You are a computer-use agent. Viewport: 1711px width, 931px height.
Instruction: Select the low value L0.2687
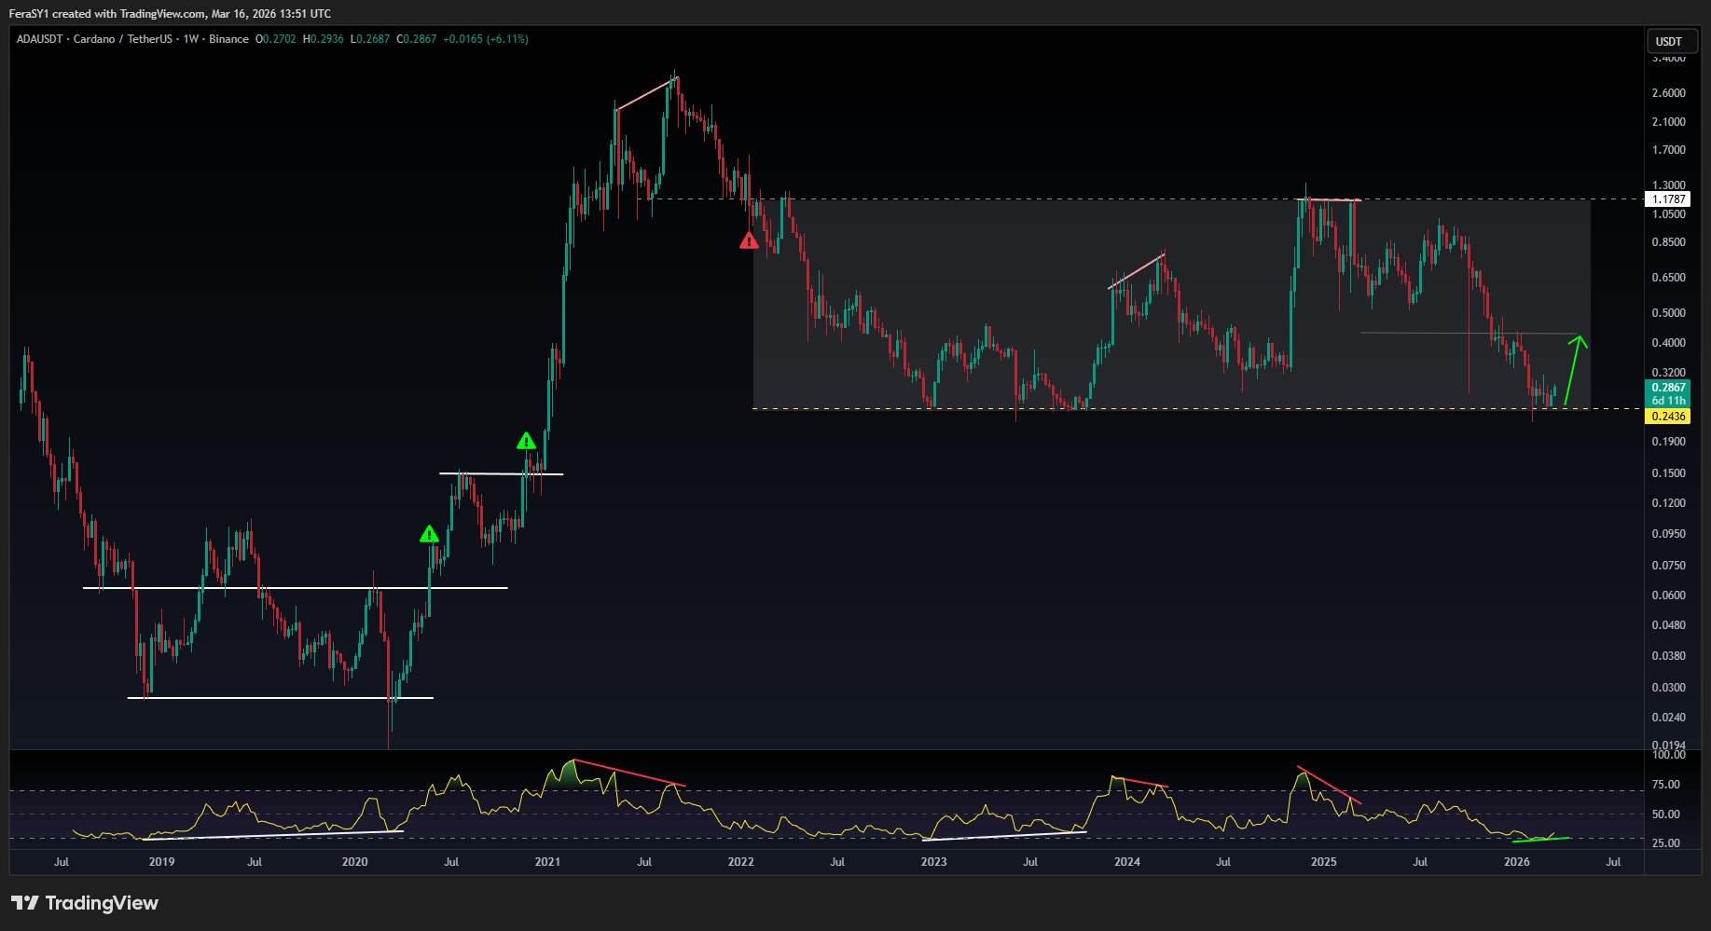pyautogui.click(x=370, y=39)
